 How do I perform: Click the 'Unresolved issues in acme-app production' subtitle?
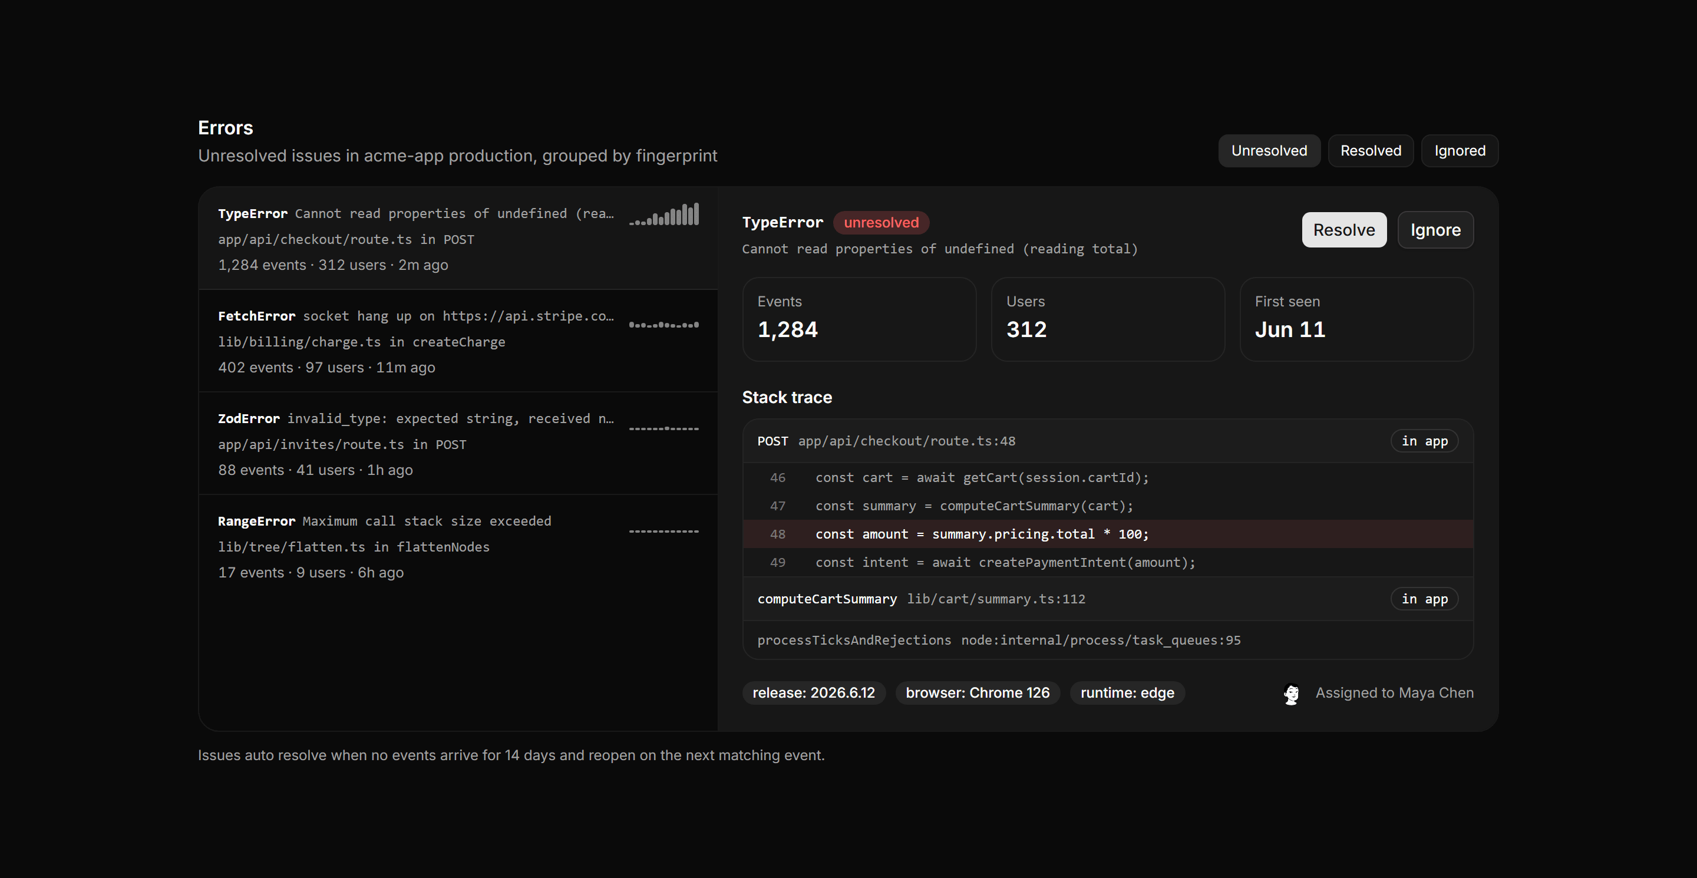tap(457, 156)
